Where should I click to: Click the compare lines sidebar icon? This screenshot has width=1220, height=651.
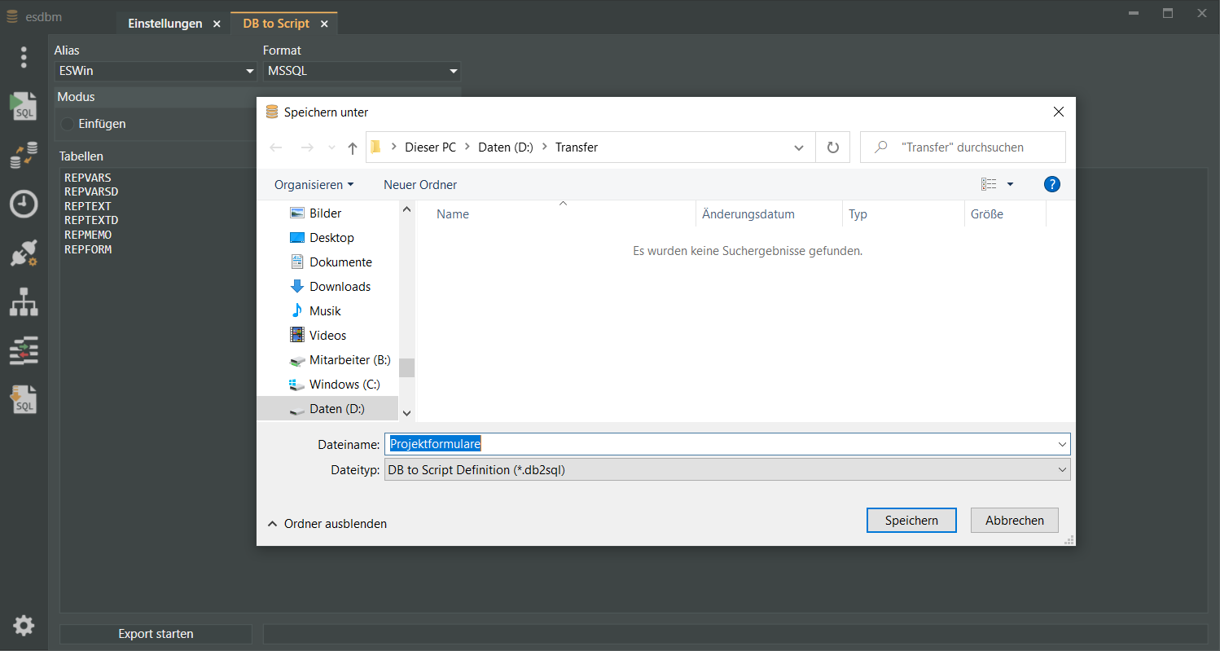tap(24, 350)
